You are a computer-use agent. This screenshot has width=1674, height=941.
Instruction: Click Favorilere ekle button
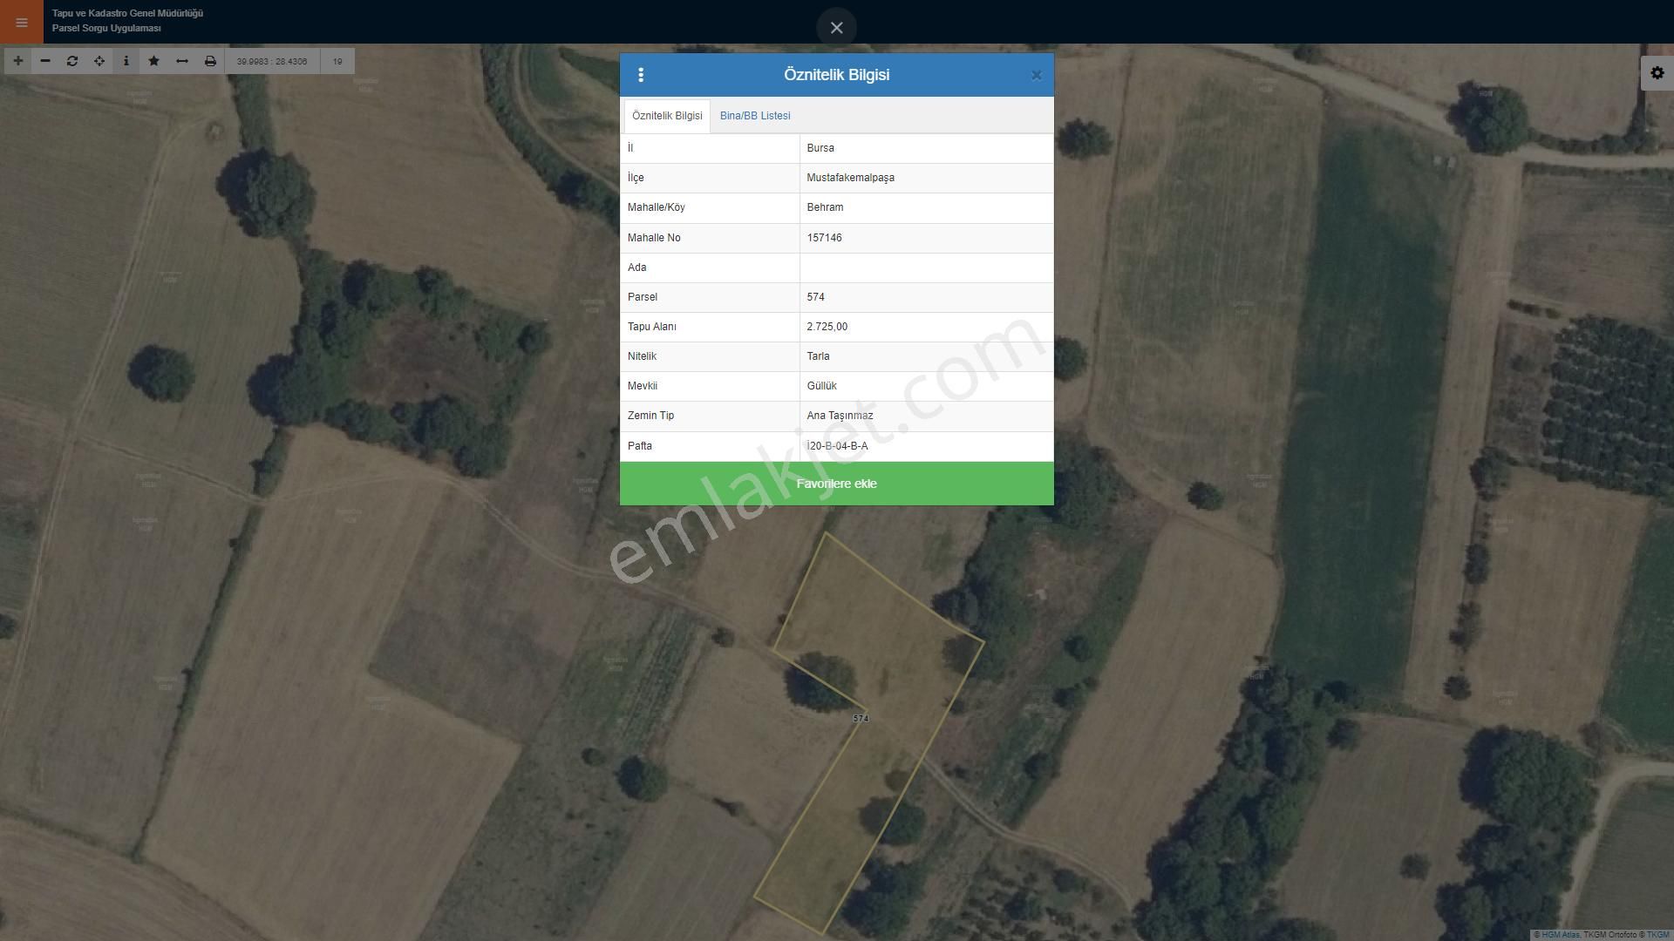tap(837, 483)
